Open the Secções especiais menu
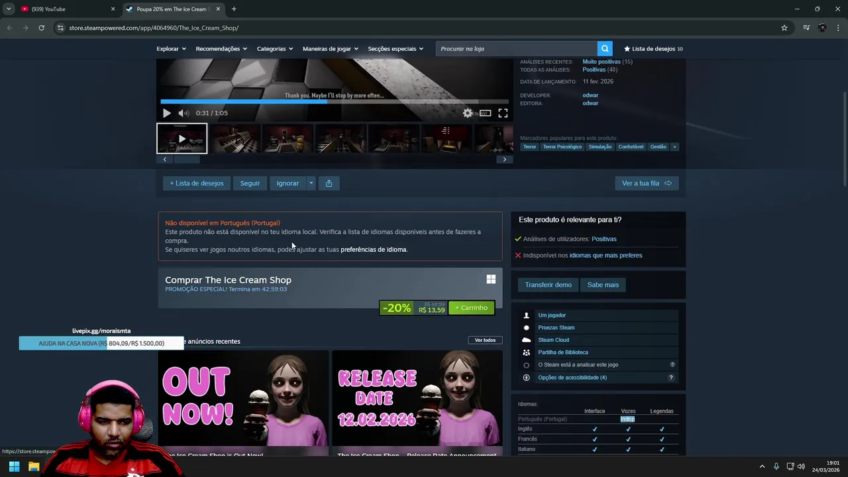The image size is (848, 477). 396,48
